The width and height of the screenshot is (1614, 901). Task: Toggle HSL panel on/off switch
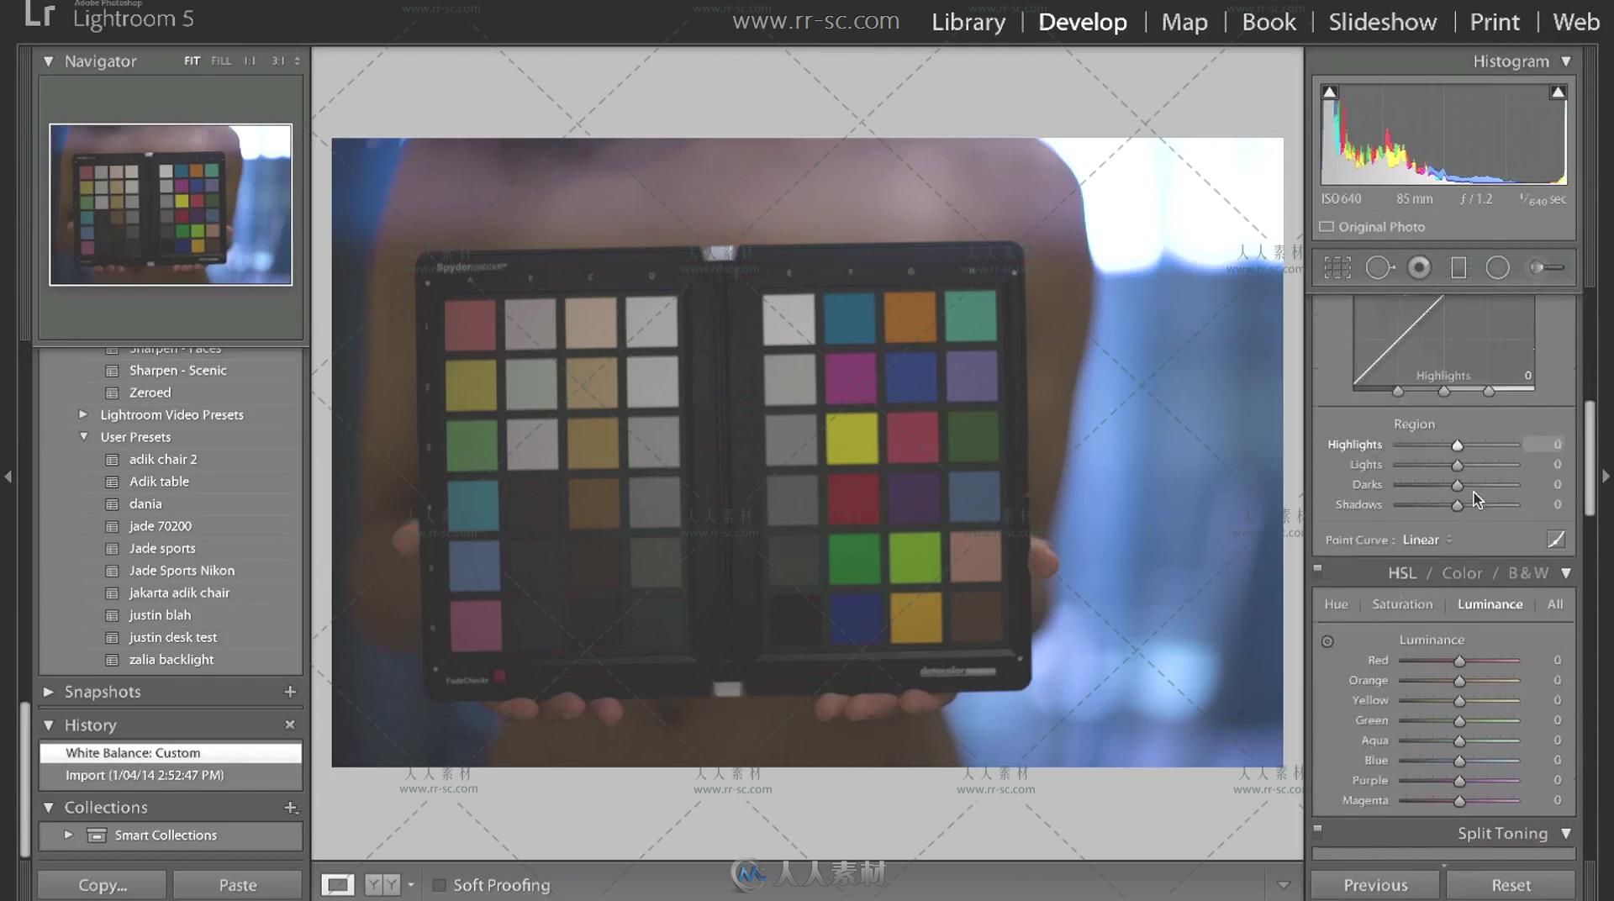[x=1317, y=569]
